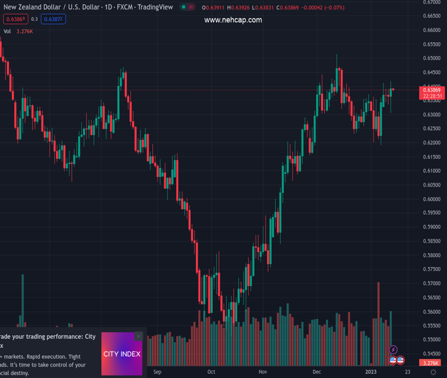Click the red volume label 3.276K on axis
Image resolution: width=447 pixels, height=378 pixels.
(431, 364)
